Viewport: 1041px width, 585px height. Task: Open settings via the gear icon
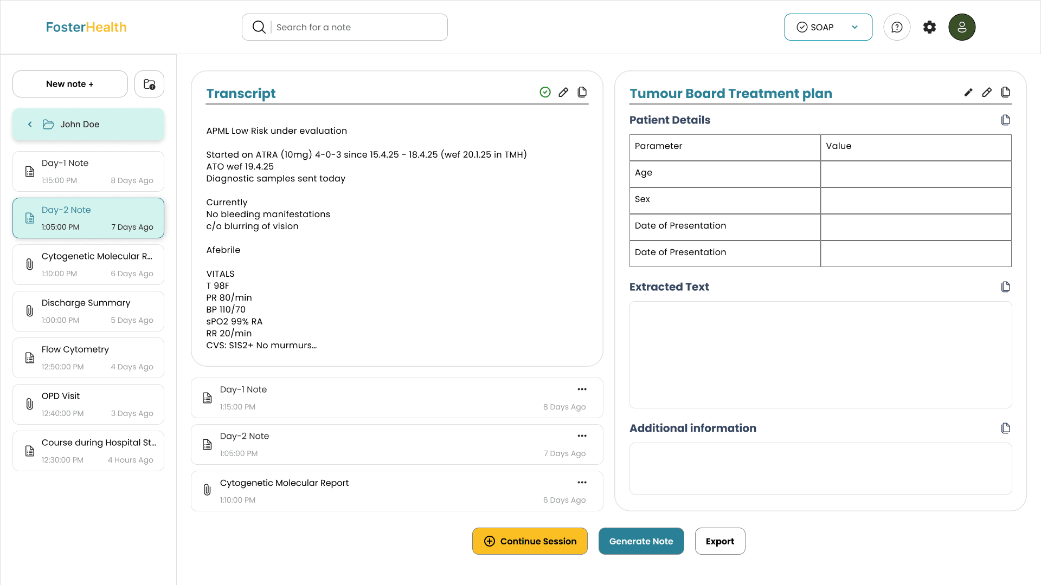click(x=929, y=27)
